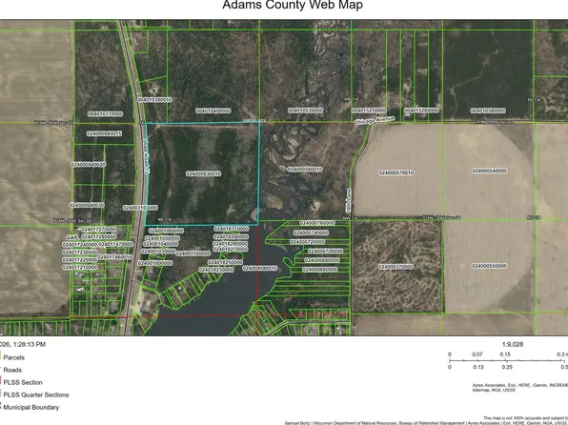Click parcel label 024000660000
Image resolution: width=568 pixels, height=425 pixels.
pos(320,270)
